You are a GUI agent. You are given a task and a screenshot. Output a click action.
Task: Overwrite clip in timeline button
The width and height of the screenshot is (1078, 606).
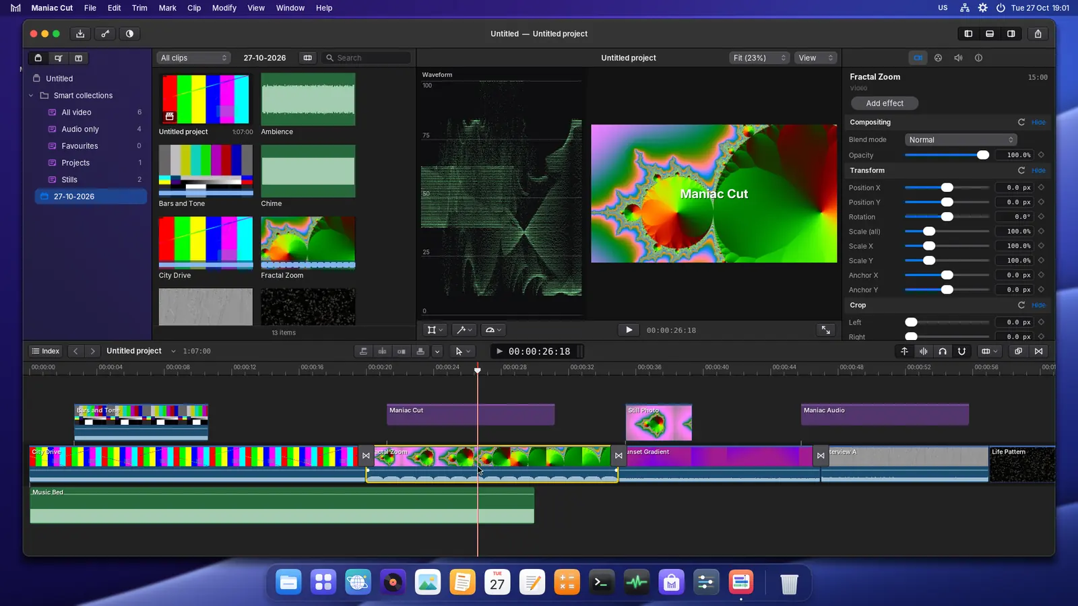(420, 351)
